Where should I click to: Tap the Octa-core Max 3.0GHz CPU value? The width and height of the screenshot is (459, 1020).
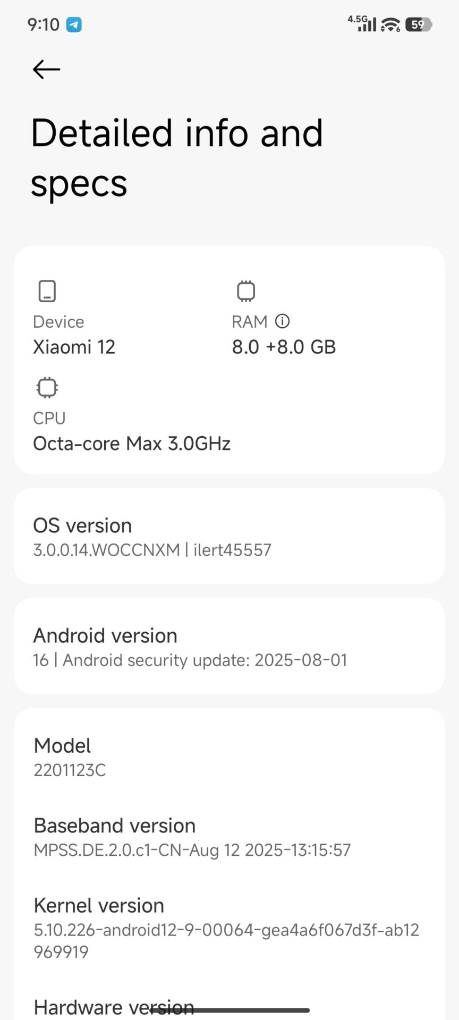[x=132, y=443]
